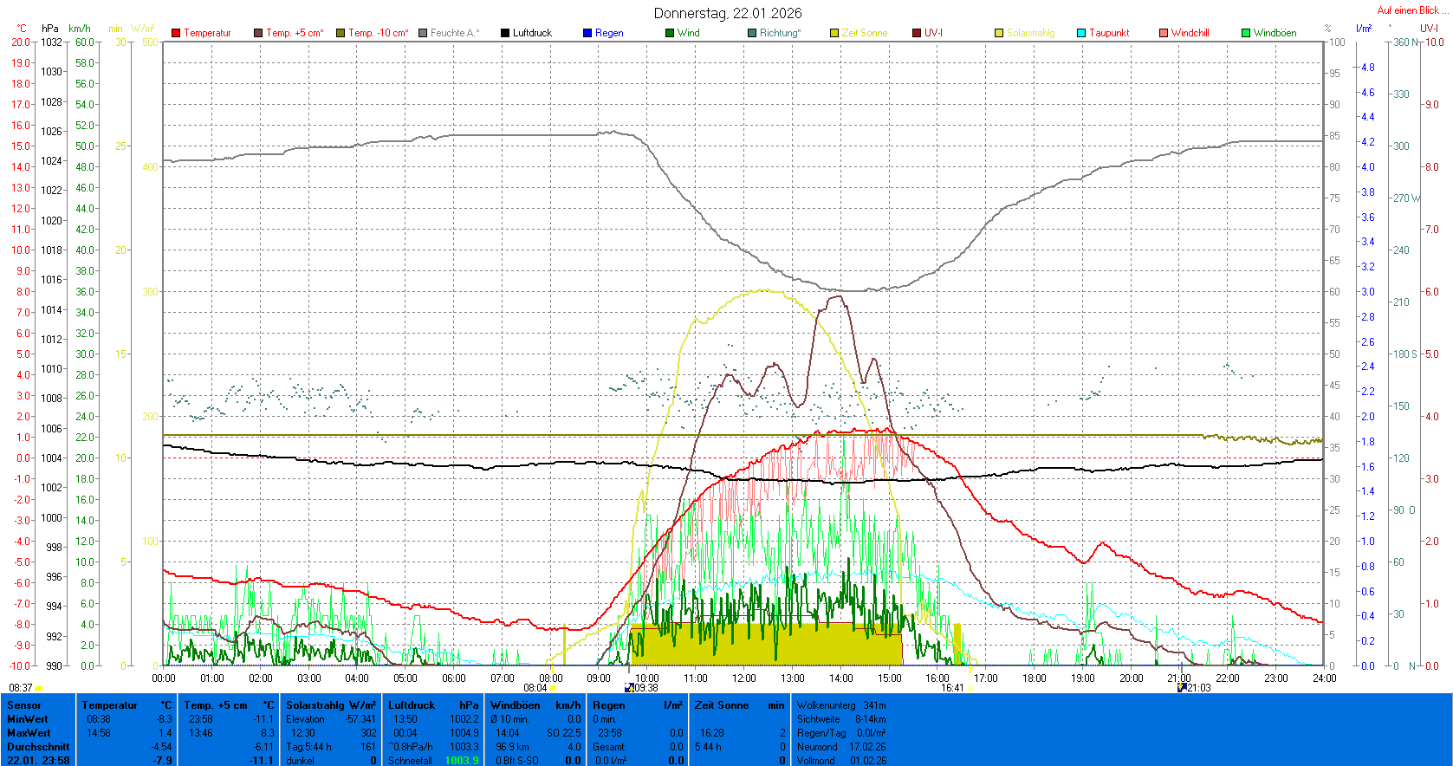The height and width of the screenshot is (766, 1453).
Task: Click the date title Donnerstag, 22.01.2026
Action: 727,13
